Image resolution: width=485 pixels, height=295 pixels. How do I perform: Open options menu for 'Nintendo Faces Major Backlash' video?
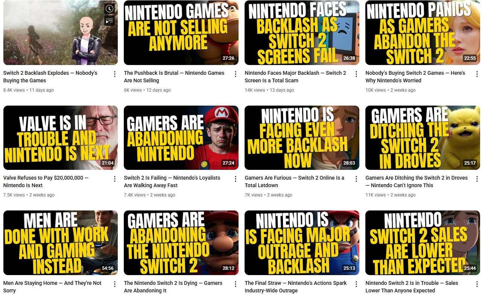click(x=356, y=74)
